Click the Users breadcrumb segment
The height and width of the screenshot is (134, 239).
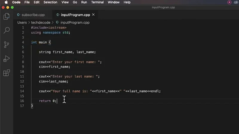coord(22,22)
